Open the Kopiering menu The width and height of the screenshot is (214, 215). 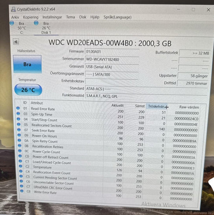click(x=31, y=17)
